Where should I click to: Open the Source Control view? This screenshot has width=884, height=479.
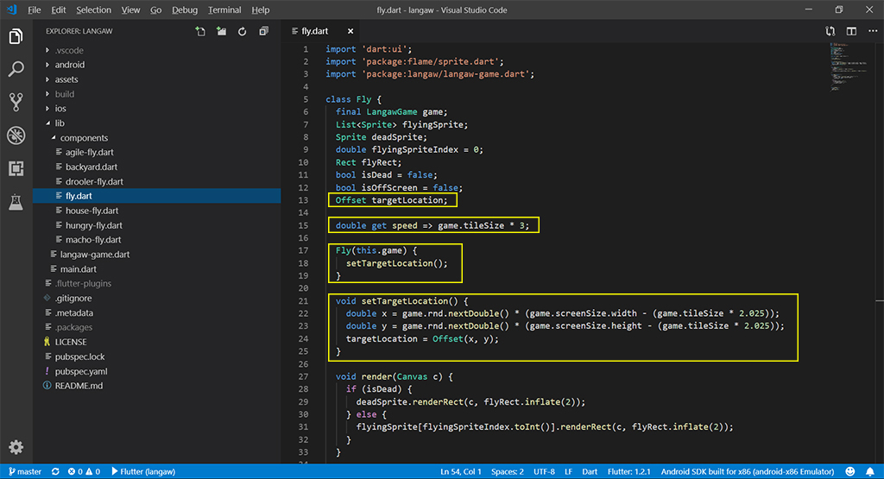(x=16, y=102)
